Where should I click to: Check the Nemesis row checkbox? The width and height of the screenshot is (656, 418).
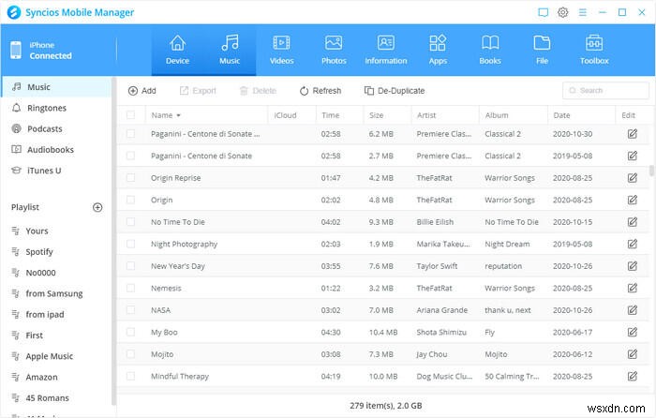(130, 288)
